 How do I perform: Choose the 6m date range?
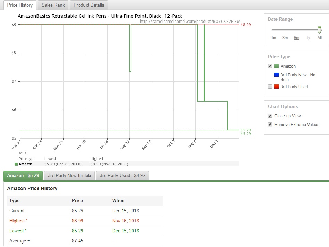tap(296, 38)
